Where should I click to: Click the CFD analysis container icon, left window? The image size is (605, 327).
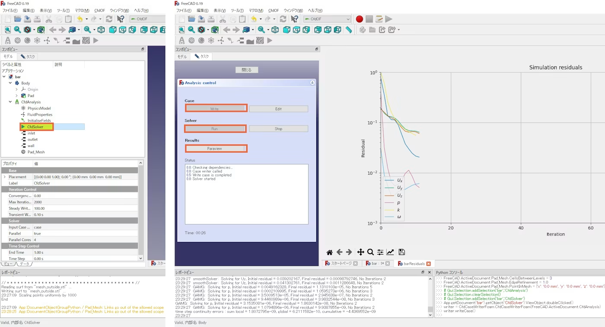pos(7,41)
